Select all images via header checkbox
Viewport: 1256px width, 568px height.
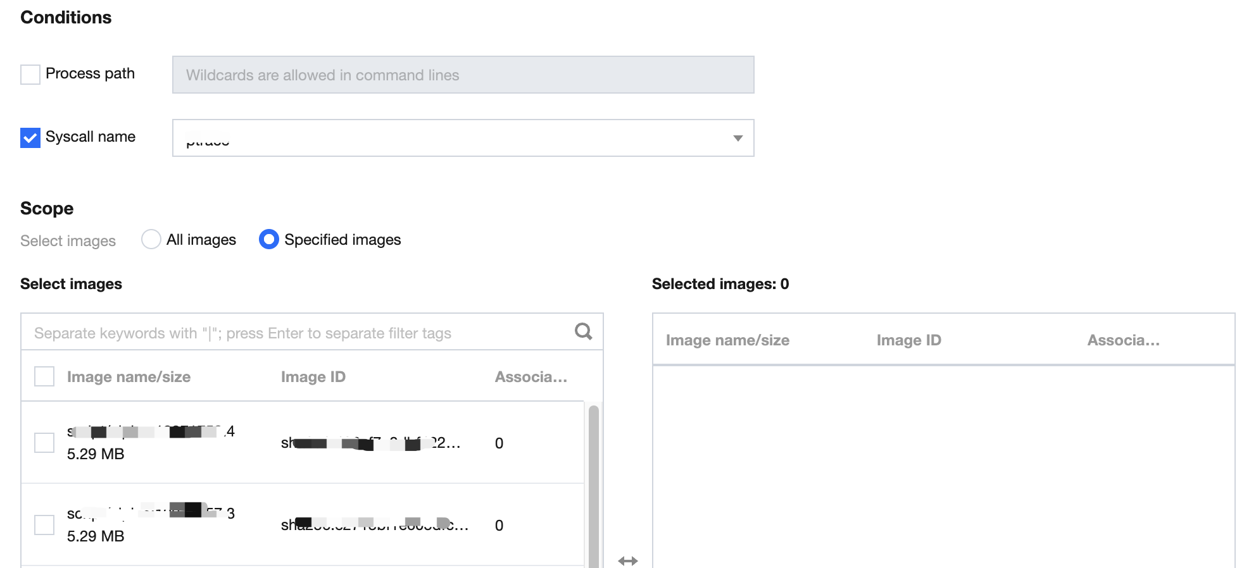[44, 377]
